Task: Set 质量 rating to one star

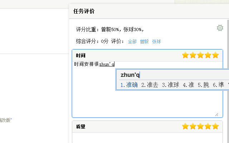Action: [x=185, y=126]
